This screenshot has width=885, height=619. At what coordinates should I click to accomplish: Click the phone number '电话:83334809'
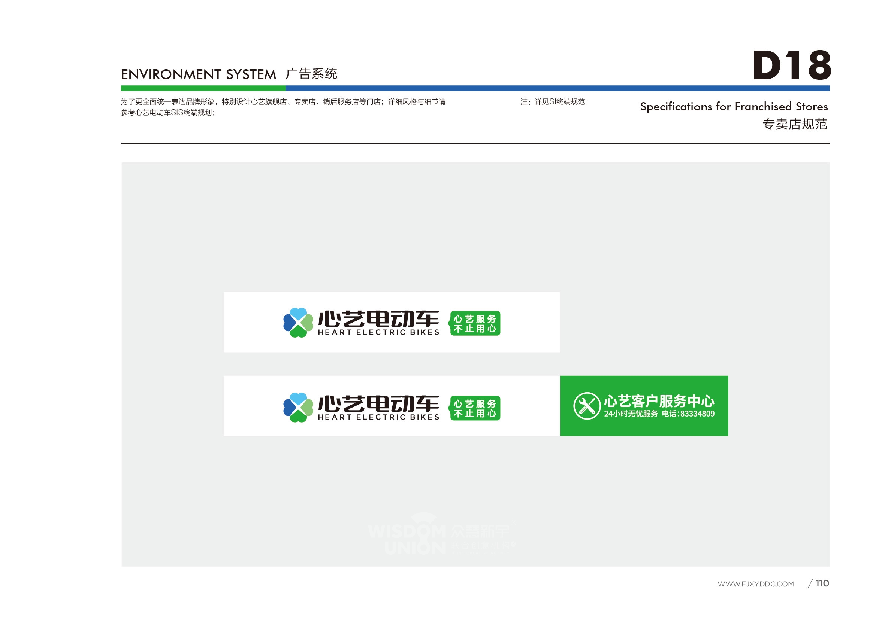pos(688,414)
